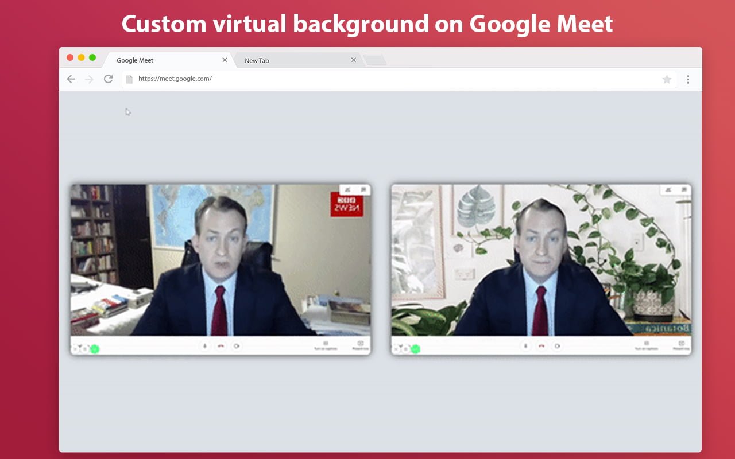Viewport: 735px width, 459px height.
Task: Focus the meet.google.com address bar
Action: point(399,79)
